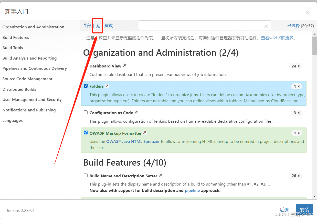Click the Build Features (4/10) heading
This screenshot has width=317, height=219.
tap(125, 163)
